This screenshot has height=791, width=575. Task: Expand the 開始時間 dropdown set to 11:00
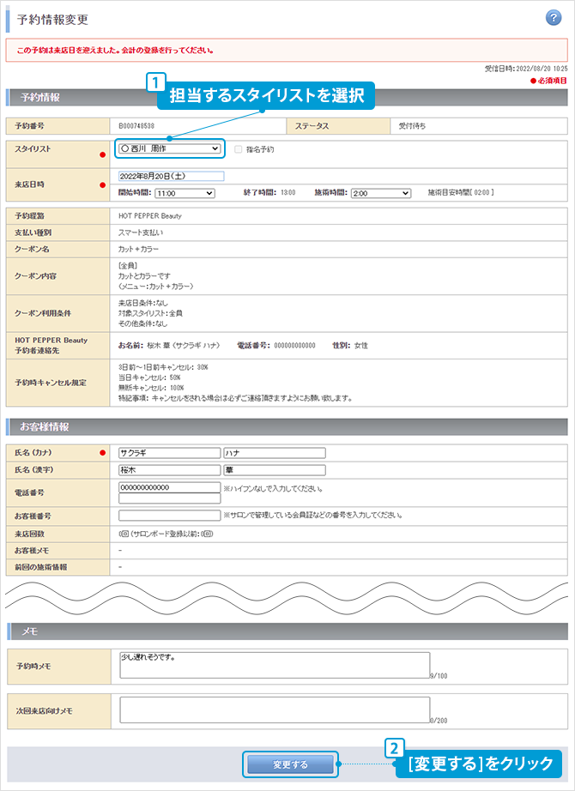185,194
